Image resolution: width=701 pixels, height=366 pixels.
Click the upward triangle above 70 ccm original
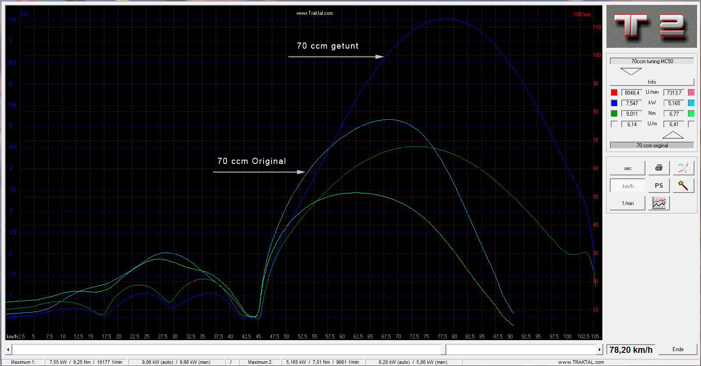coord(673,135)
